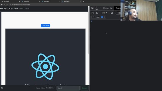Open the Home link in top navbar
Viewport: 162px width, 91px height.
(x=16, y=8)
